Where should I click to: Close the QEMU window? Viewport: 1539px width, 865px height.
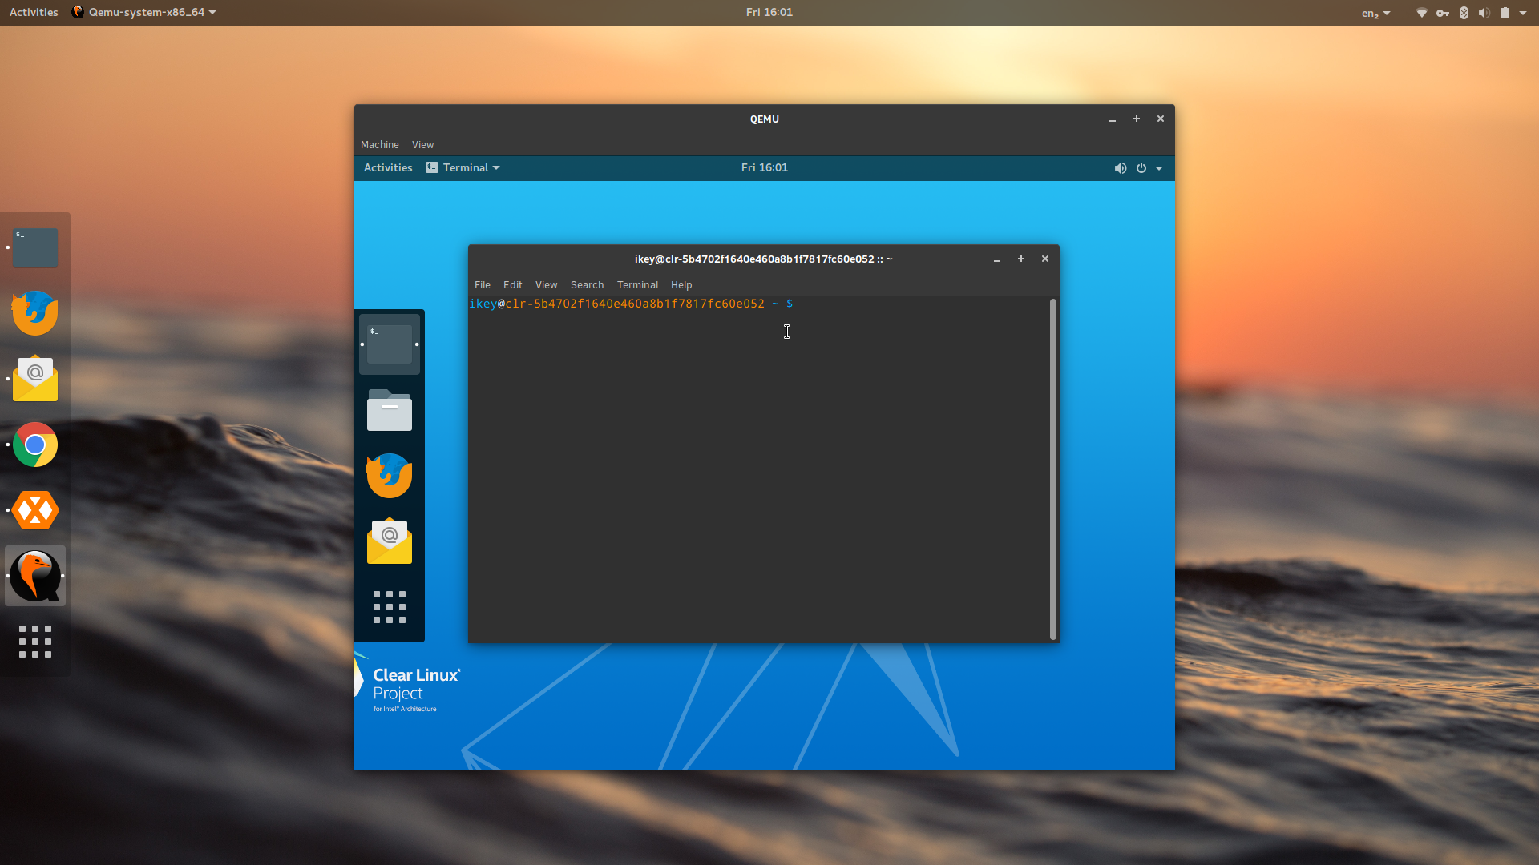[x=1161, y=119]
